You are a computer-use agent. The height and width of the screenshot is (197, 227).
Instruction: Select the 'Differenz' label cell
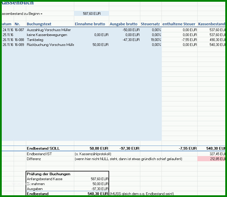50,159
